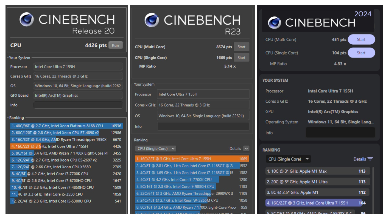Viewport: 389px width, 219px height.
Task: Click Cinebench 2024 Multi Core score 451 pts
Action: (339, 39)
